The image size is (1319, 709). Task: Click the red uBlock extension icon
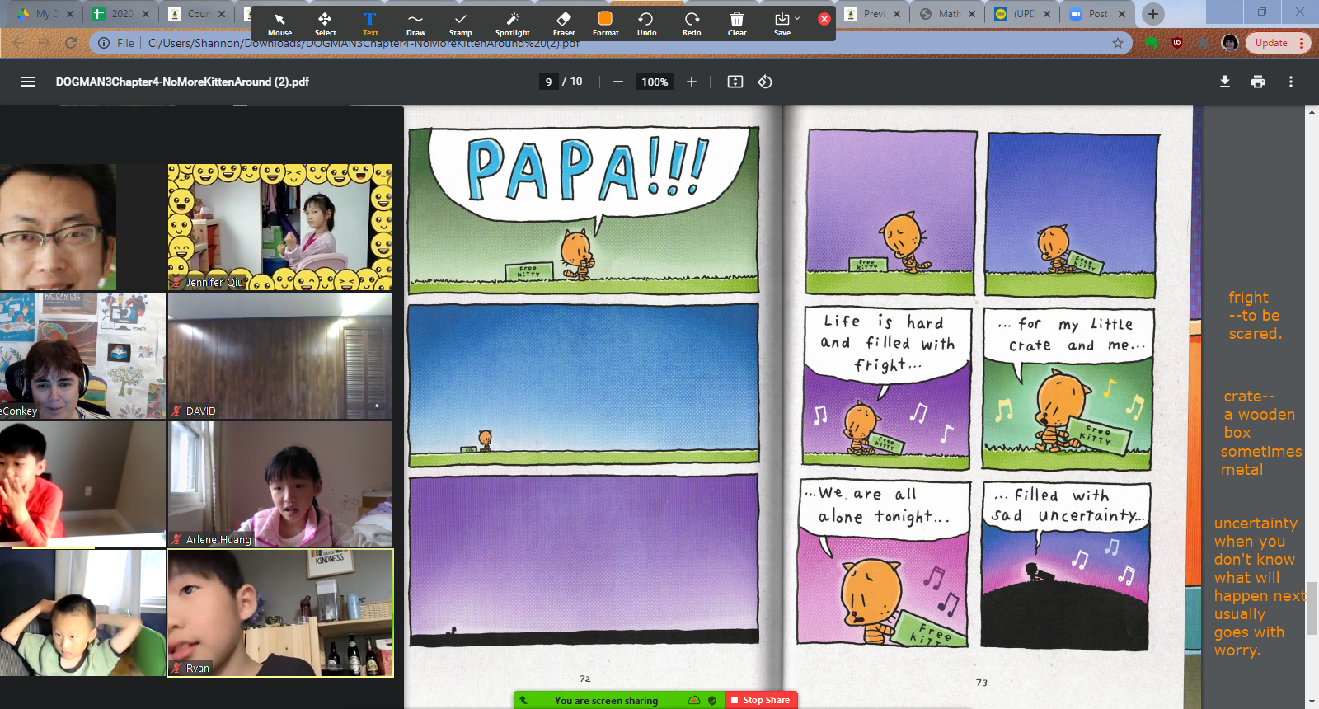pyautogui.click(x=1177, y=43)
